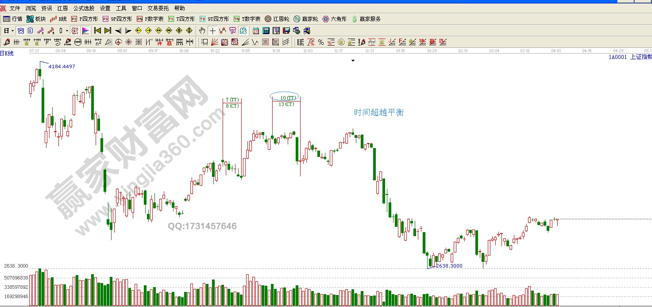652x307 pixels.
Task: Click the 江恩轮 button
Action: (x=277, y=19)
